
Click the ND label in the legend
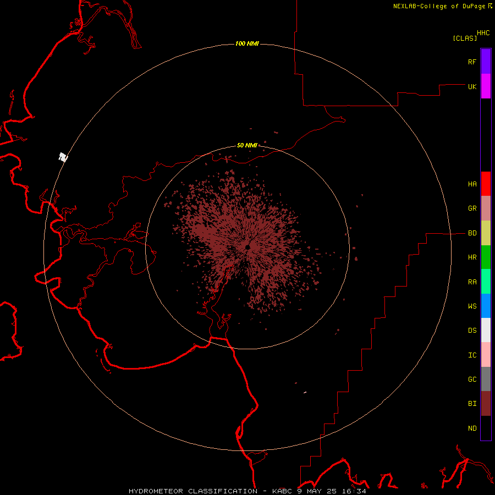472,428
